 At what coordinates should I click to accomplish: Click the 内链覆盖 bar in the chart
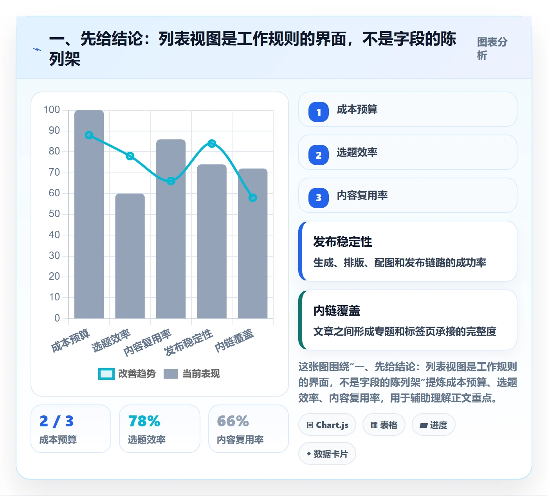(x=253, y=243)
